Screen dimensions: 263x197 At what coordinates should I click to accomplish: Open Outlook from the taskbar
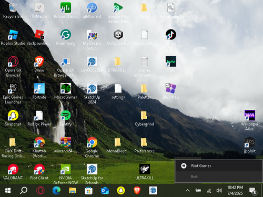[105, 191]
